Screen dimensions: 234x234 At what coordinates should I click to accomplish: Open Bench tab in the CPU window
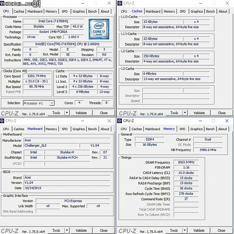coord(92,11)
